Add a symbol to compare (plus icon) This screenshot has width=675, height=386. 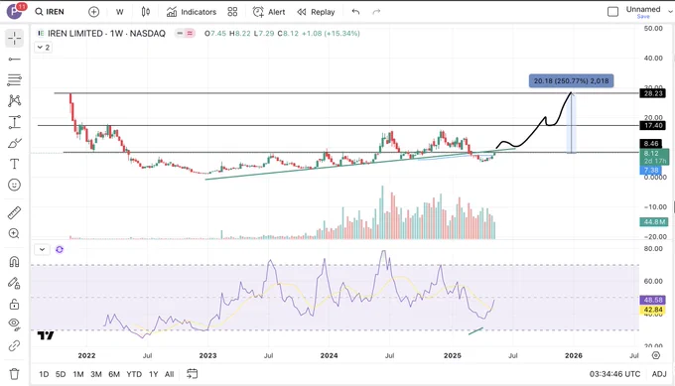pos(93,12)
